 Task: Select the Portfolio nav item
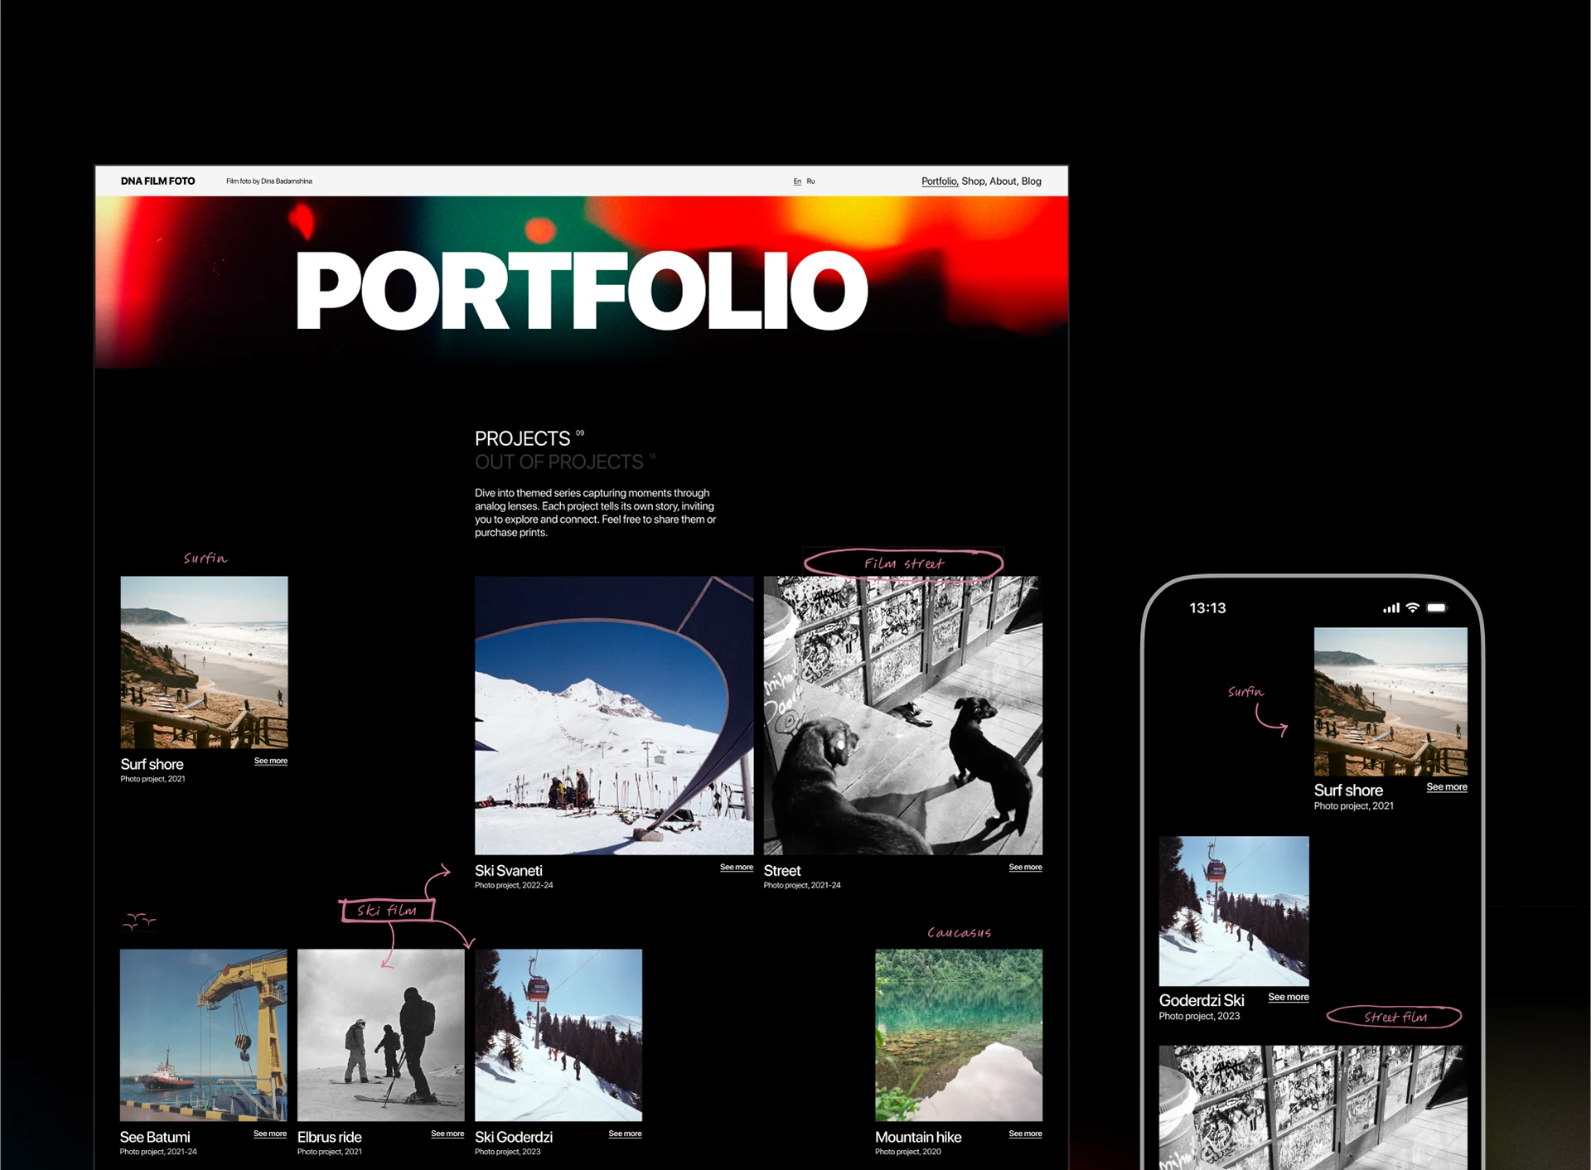pyautogui.click(x=939, y=181)
